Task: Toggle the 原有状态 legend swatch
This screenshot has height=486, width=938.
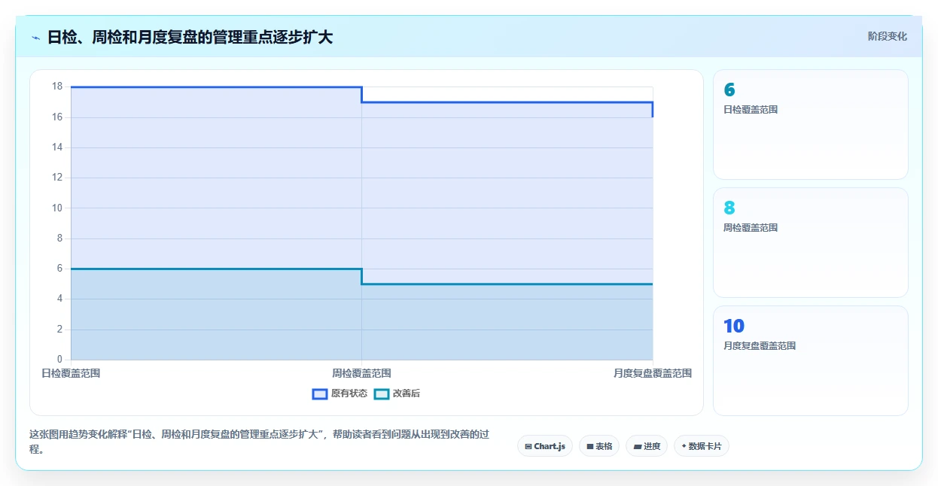Action: tap(319, 393)
